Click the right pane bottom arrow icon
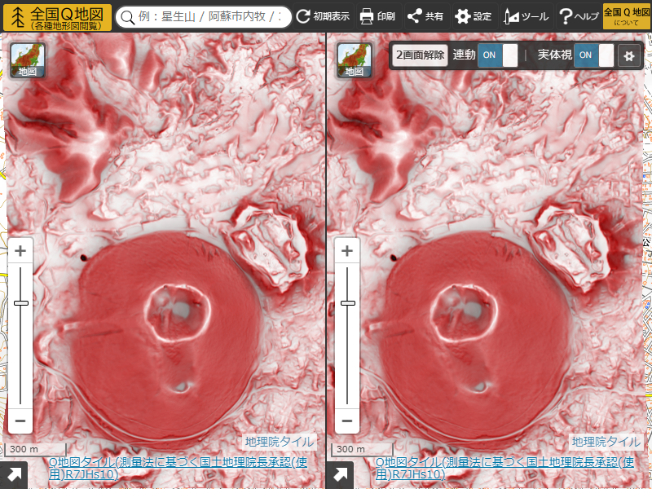652x489 pixels. 340,475
